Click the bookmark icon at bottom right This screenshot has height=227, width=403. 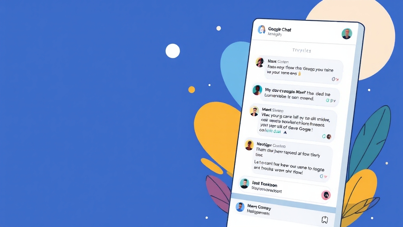(325, 220)
